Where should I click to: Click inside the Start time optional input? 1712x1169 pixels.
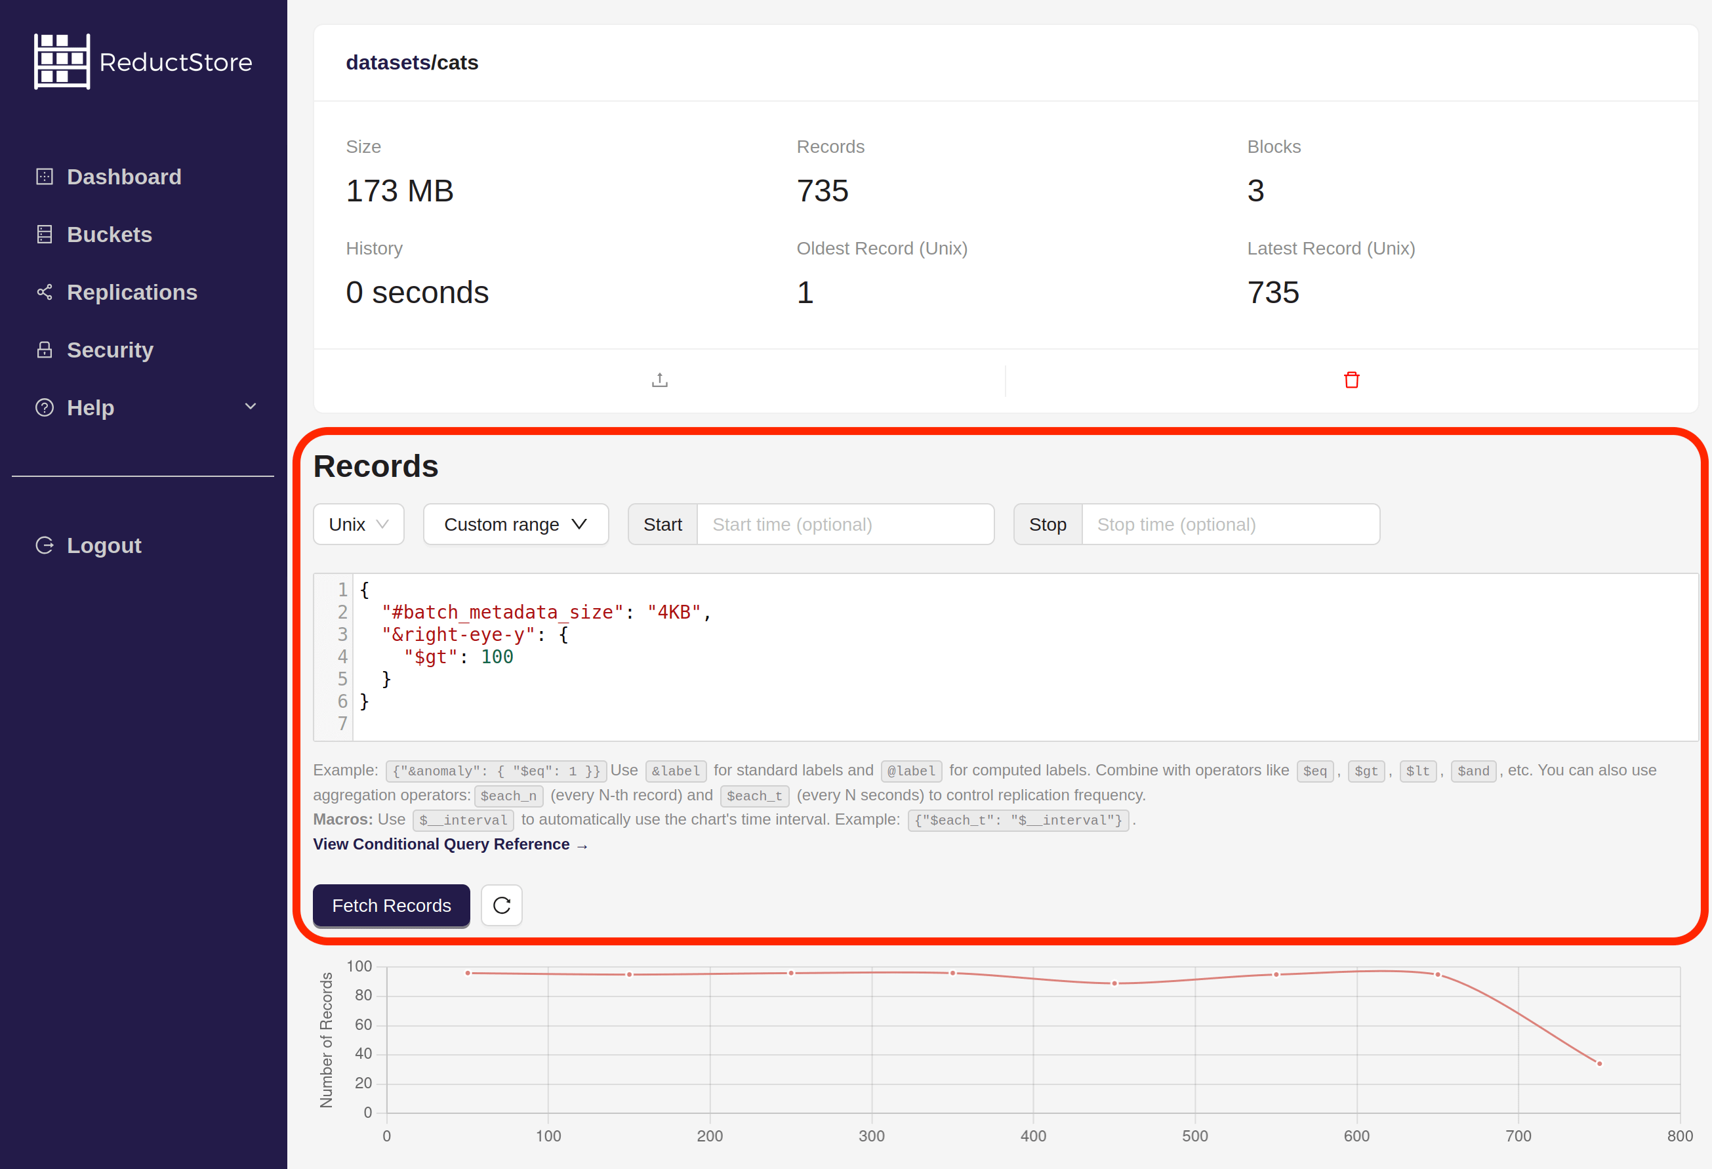[845, 523]
